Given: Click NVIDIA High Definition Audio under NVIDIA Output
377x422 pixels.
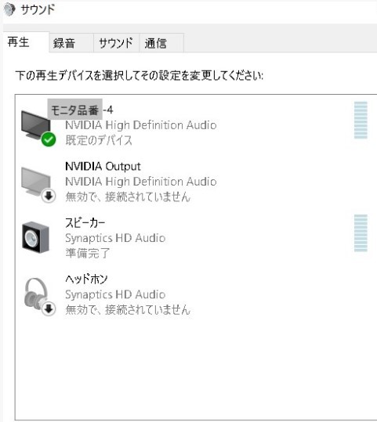Looking at the screenshot, I should click(141, 182).
